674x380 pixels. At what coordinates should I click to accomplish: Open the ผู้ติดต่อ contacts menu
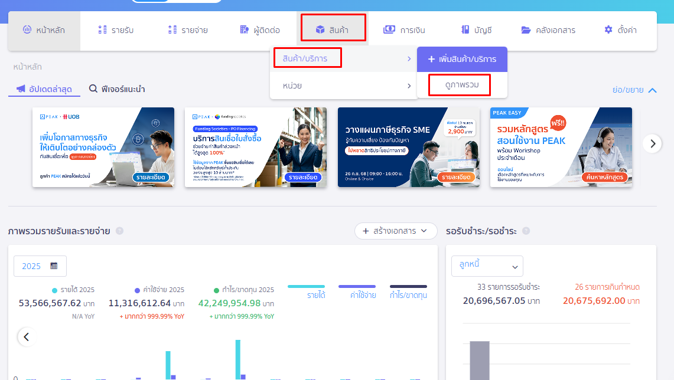pos(260,30)
